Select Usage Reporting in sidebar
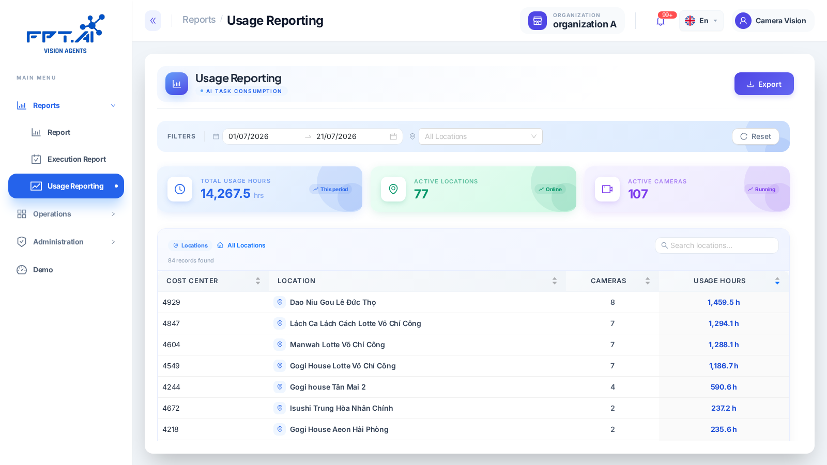This screenshot has height=465, width=827. [66, 186]
